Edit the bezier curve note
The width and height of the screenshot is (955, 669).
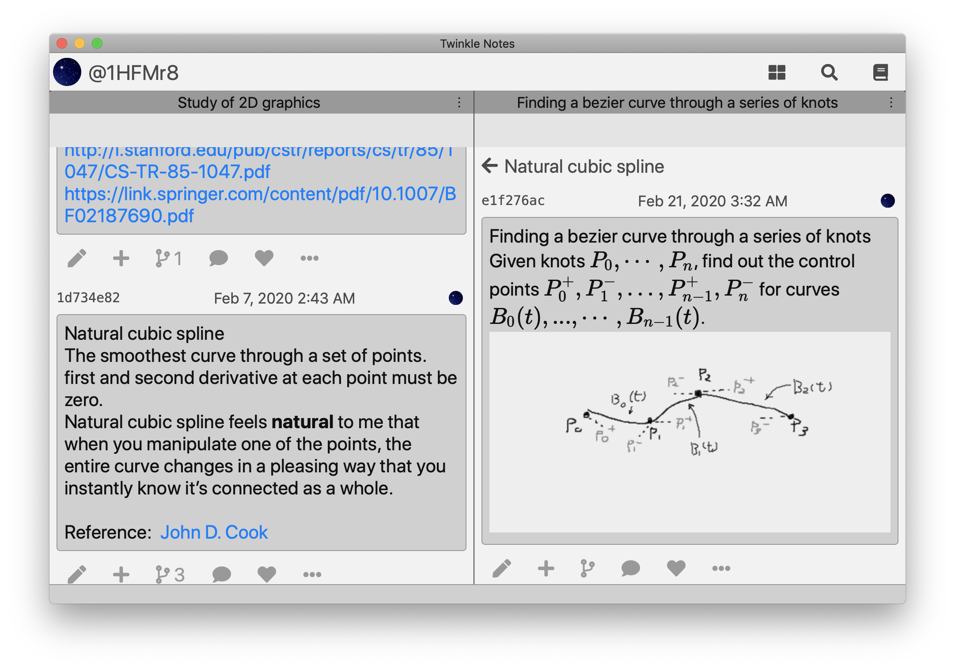coord(502,568)
